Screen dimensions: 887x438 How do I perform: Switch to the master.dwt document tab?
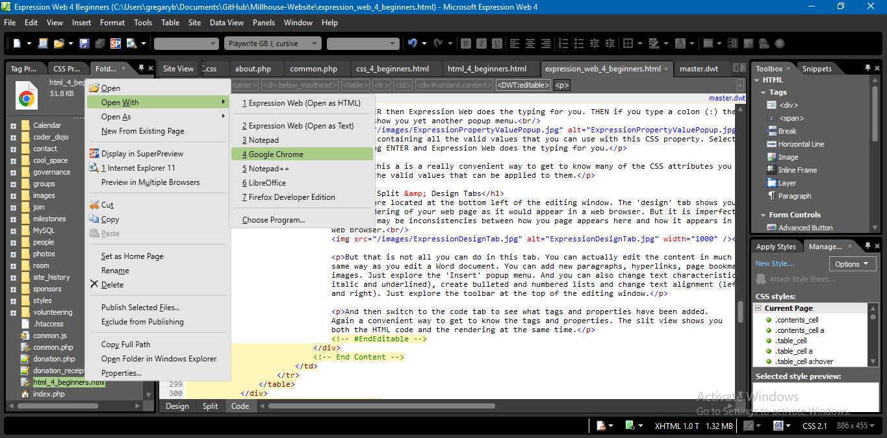click(x=699, y=68)
